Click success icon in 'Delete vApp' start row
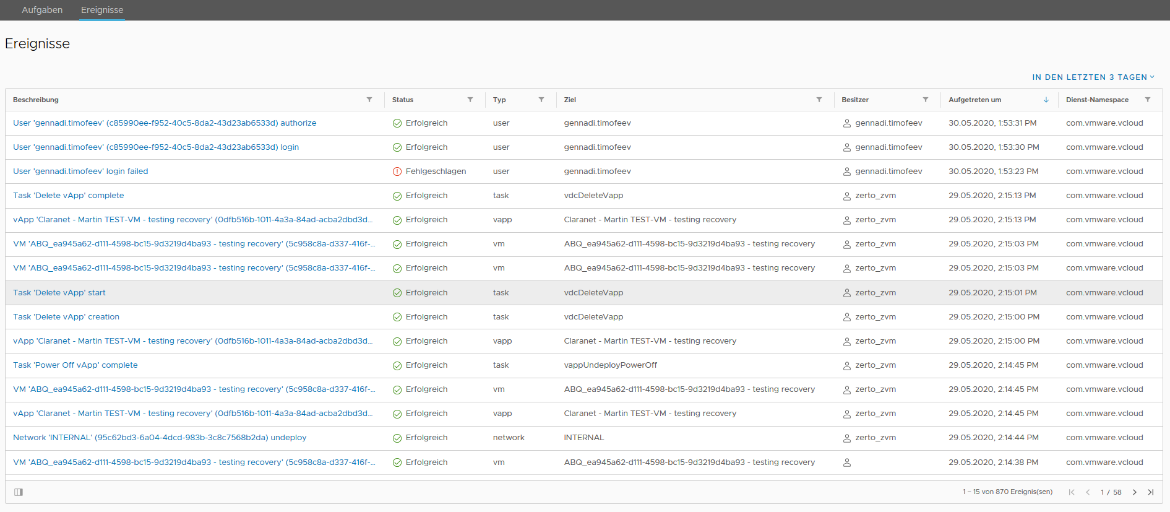 pos(397,293)
